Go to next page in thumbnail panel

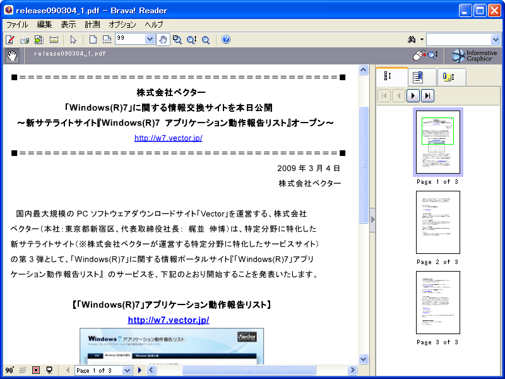pos(413,96)
